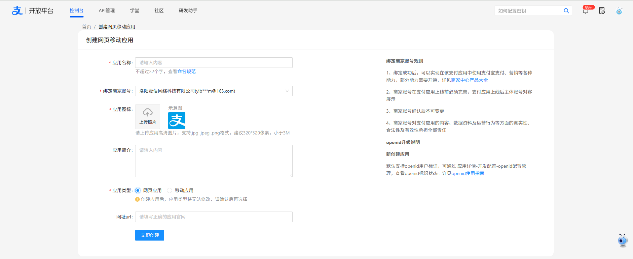The width and height of the screenshot is (633, 259).
Task: Click the 绑定商家账号规则 heading
Action: click(x=405, y=61)
